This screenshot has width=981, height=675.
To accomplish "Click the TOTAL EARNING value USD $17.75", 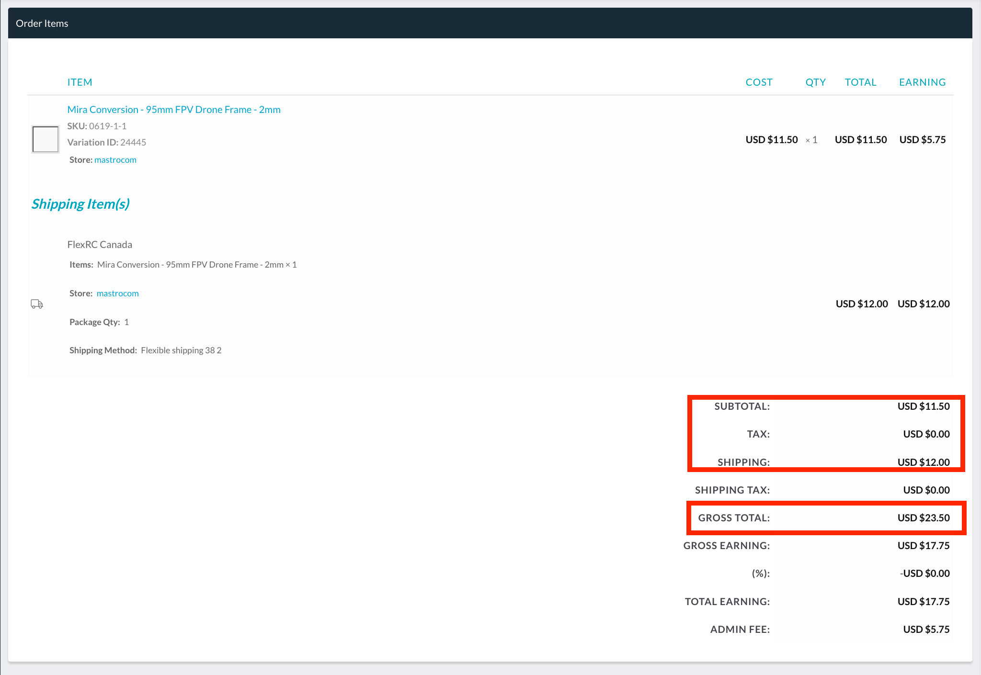I will point(923,602).
